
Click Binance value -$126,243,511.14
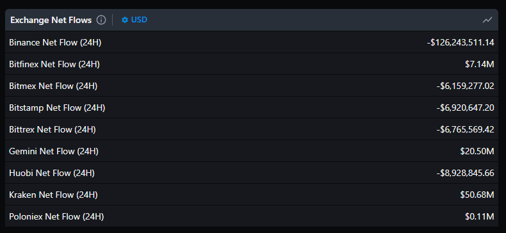click(x=461, y=42)
